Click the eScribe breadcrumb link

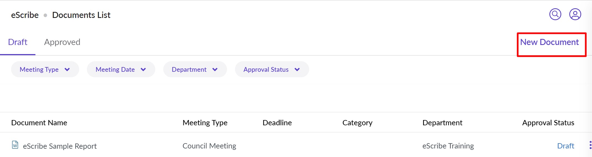point(25,15)
